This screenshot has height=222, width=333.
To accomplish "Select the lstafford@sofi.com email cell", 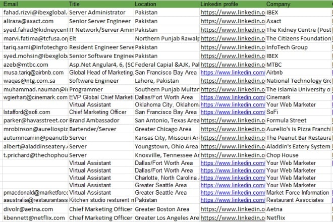I will (35, 112).
